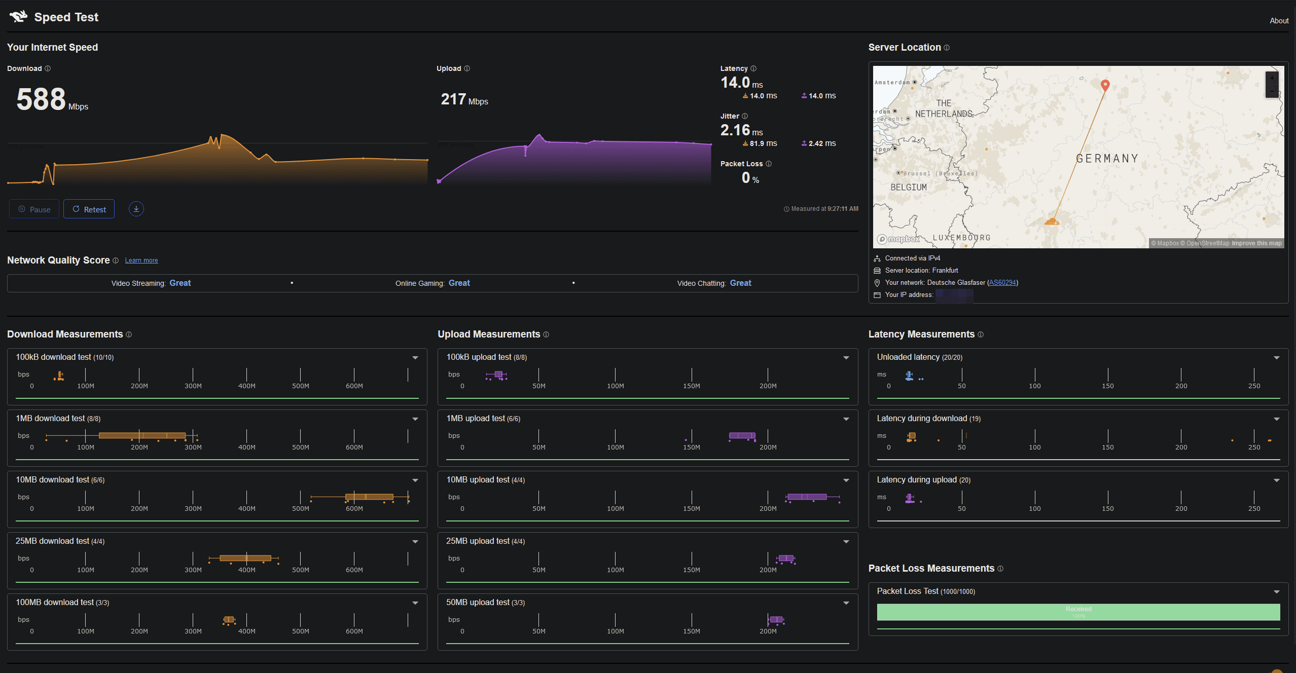Click the orange Cloudflare location marker on map

click(1052, 221)
